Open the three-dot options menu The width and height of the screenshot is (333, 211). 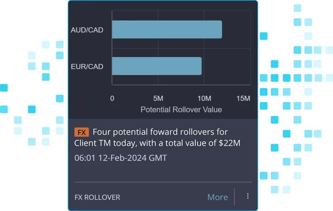tap(248, 196)
